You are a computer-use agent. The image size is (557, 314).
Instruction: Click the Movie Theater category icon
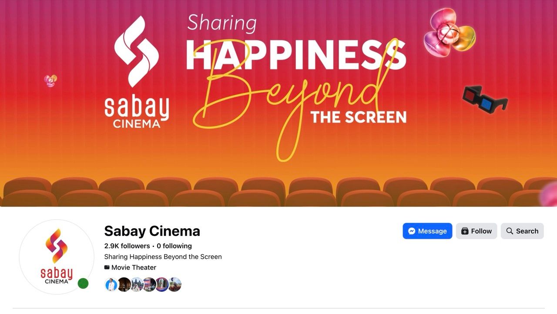tap(107, 267)
